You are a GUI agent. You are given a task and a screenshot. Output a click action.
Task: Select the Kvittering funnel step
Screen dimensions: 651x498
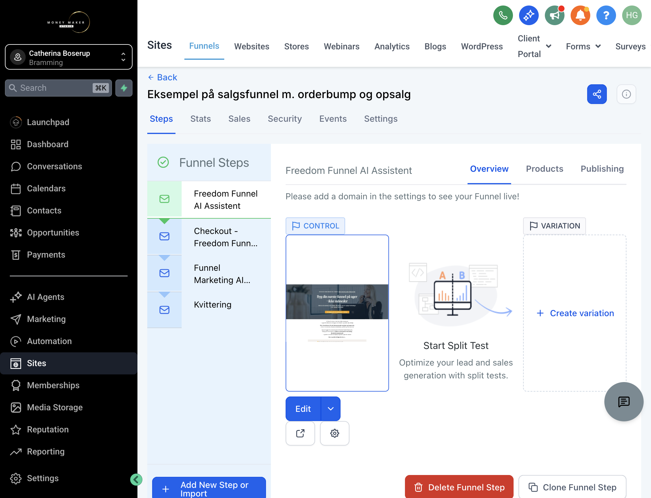[209, 310]
